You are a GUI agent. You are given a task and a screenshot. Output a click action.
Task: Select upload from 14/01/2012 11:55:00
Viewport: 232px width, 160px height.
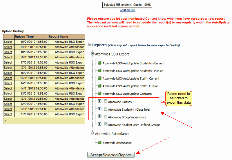pyautogui.click(x=8, y=83)
